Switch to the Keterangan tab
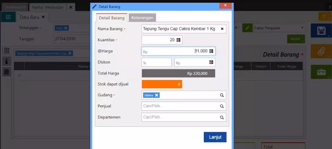Image resolution: width=332 pixels, height=149 pixels. coord(142,18)
